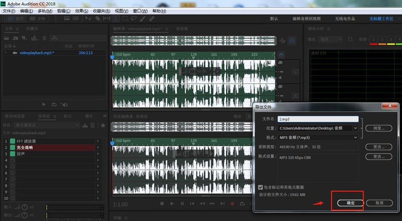Click the Play button in transport
Viewport: 402px width, 221px height.
(172, 203)
